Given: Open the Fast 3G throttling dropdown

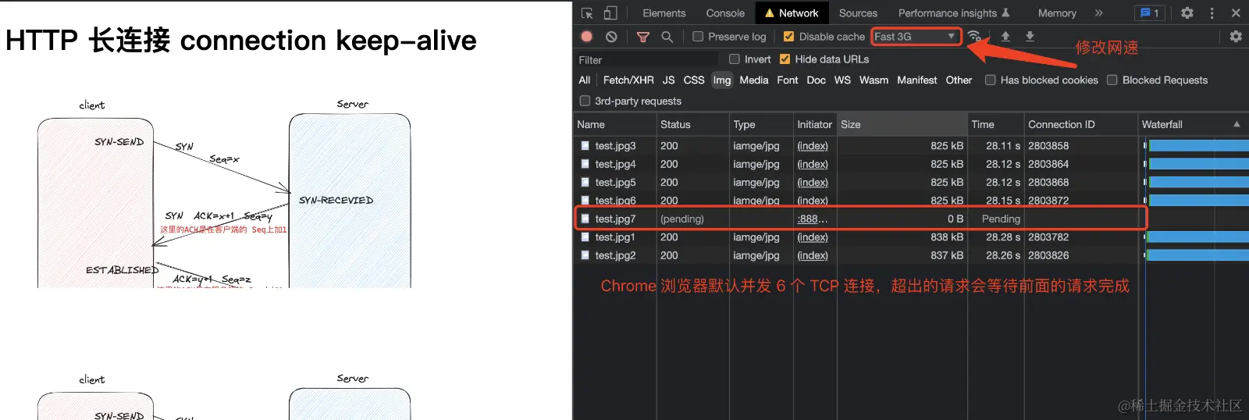Looking at the screenshot, I should click(x=916, y=37).
